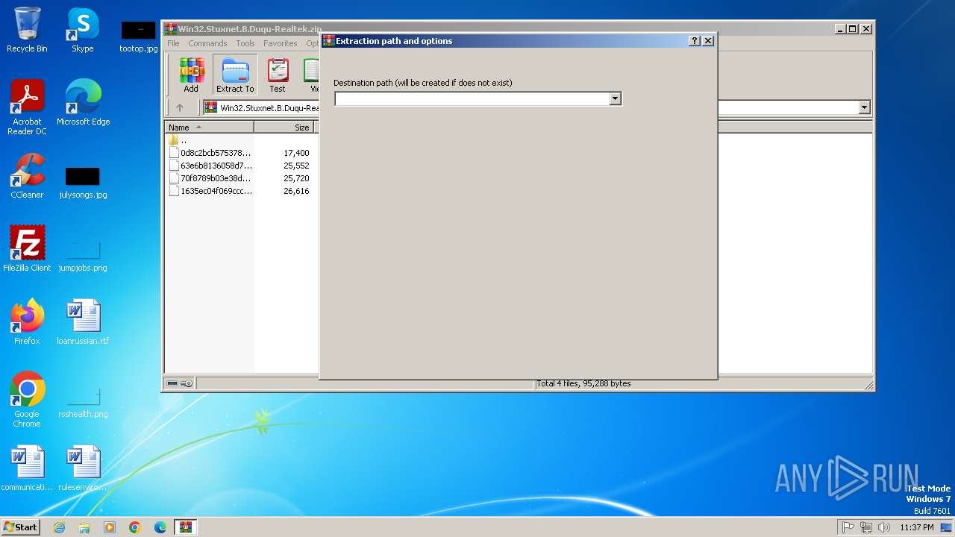Select the julysongs.jpg desktop file
The height and width of the screenshot is (537, 955).
click(83, 182)
